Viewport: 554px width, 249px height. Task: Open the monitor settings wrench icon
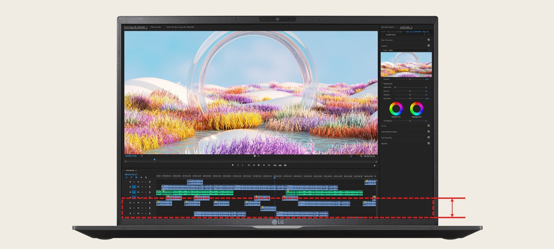361,156
